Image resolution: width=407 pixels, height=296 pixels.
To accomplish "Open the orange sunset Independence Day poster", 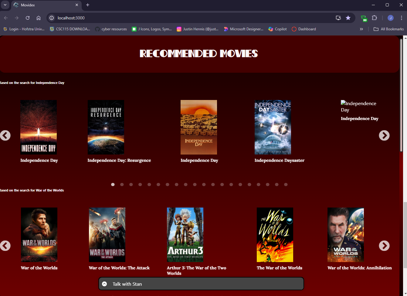I will pyautogui.click(x=199, y=127).
